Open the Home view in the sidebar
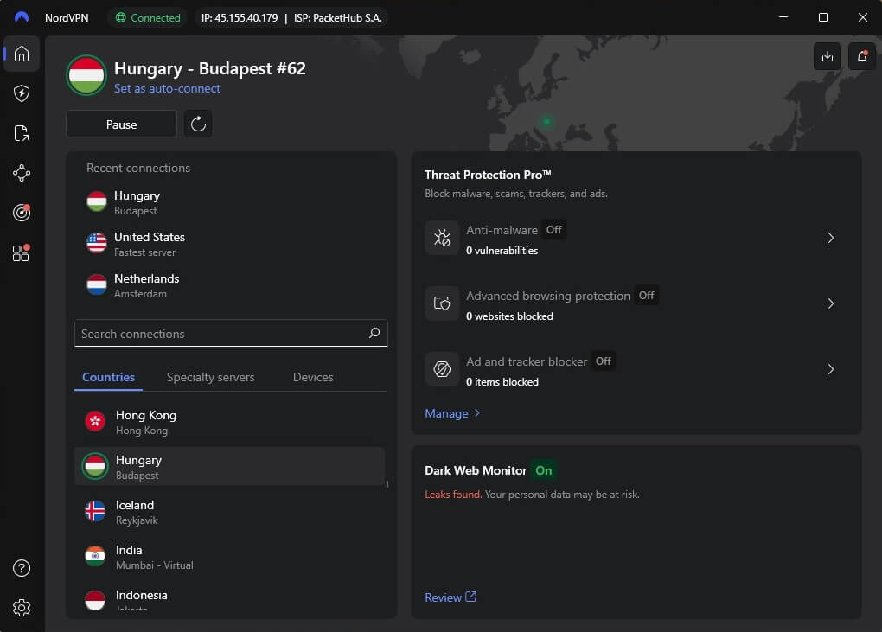This screenshot has width=882, height=632. pos(21,54)
